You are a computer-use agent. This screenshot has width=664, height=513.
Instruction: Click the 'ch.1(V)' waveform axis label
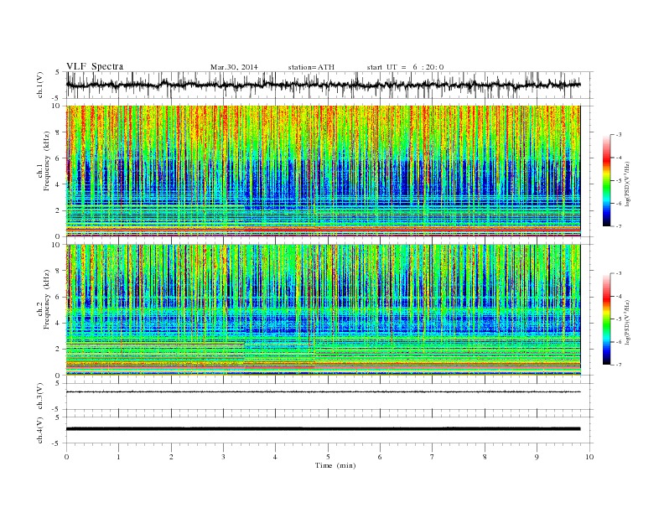tap(39, 85)
